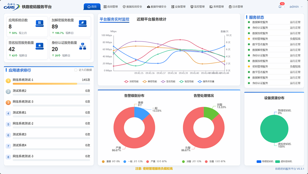The height and width of the screenshot is (174, 308).
Task: Toggle 加密性能 series in chart legend
Action: tap(131, 82)
